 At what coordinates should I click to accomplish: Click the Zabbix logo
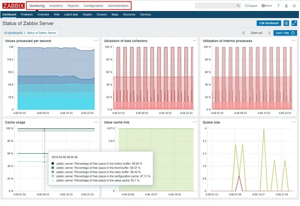click(x=14, y=6)
